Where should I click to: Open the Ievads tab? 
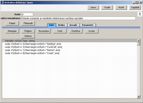(x=73, y=25)
